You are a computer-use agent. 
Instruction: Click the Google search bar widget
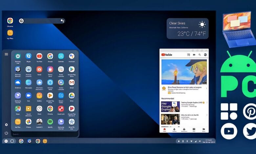42,21
